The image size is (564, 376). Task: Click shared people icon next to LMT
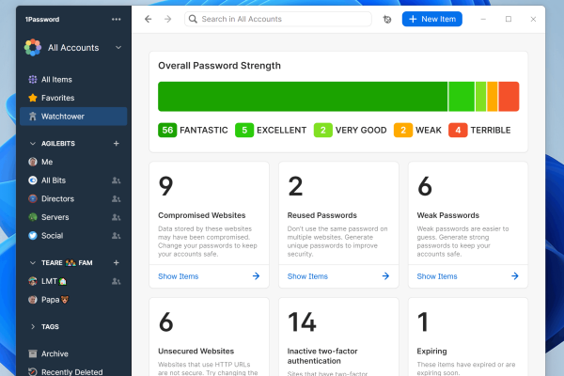tap(116, 281)
